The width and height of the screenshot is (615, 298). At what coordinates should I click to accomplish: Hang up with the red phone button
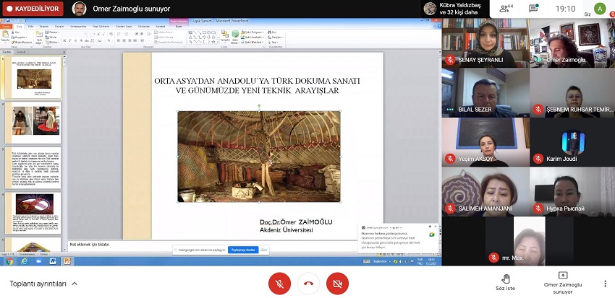pos(308,284)
